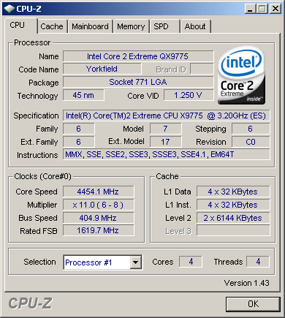Open the Mainboard tab
Screen dimensions: 285x318
point(90,26)
